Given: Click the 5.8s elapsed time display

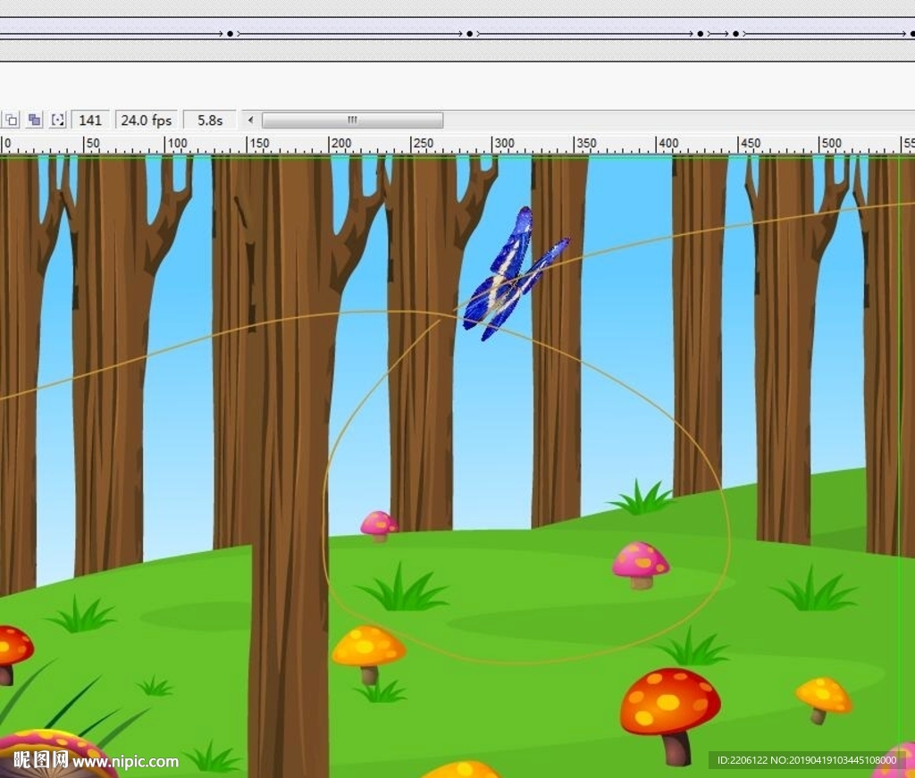Looking at the screenshot, I should 210,120.
